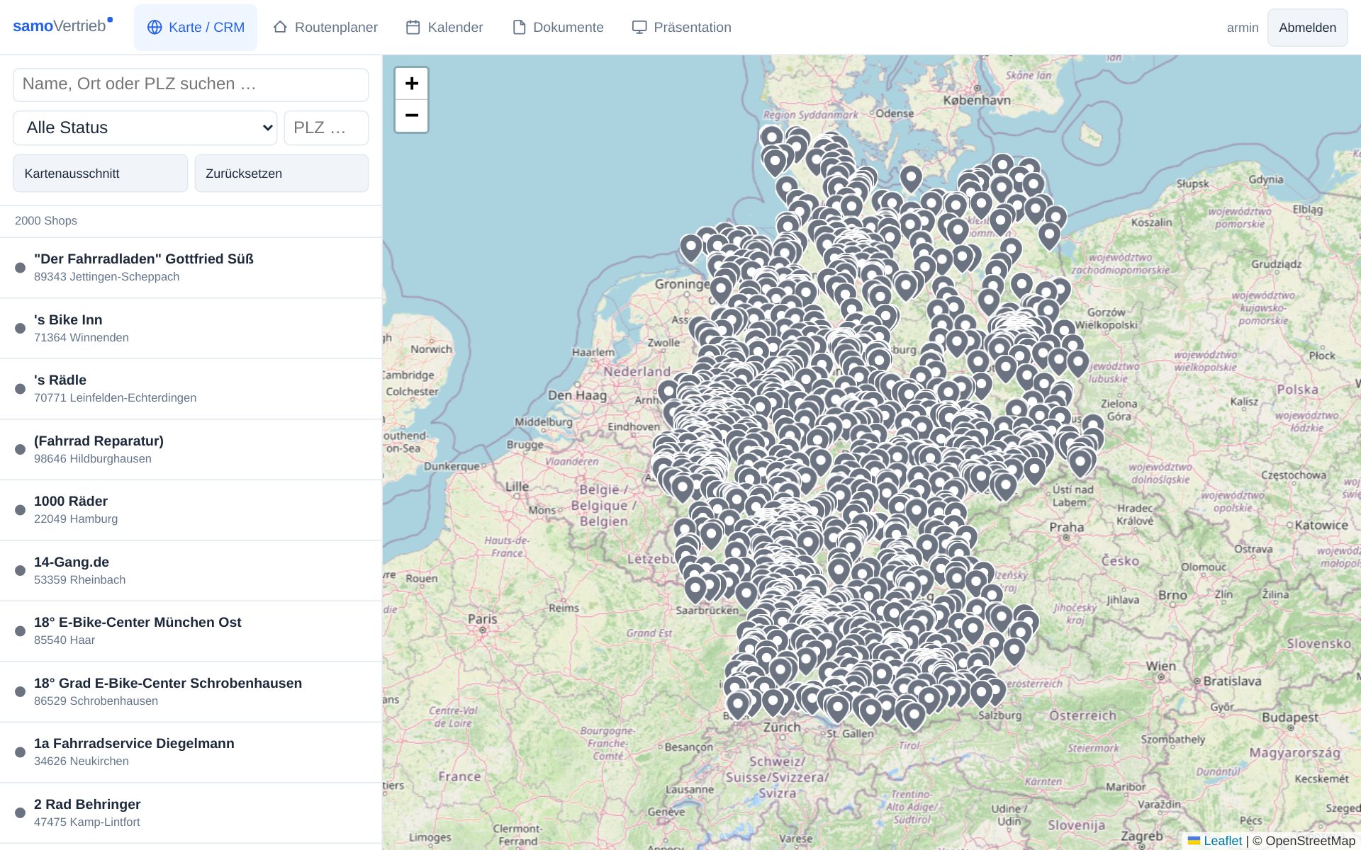This screenshot has height=850, width=1361.
Task: Click the Zurücksetzen button
Action: (x=281, y=174)
